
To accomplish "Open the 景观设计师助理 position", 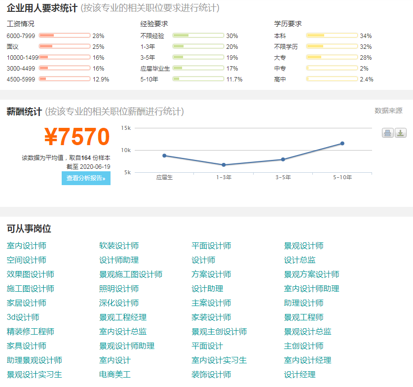I will click(x=127, y=346).
